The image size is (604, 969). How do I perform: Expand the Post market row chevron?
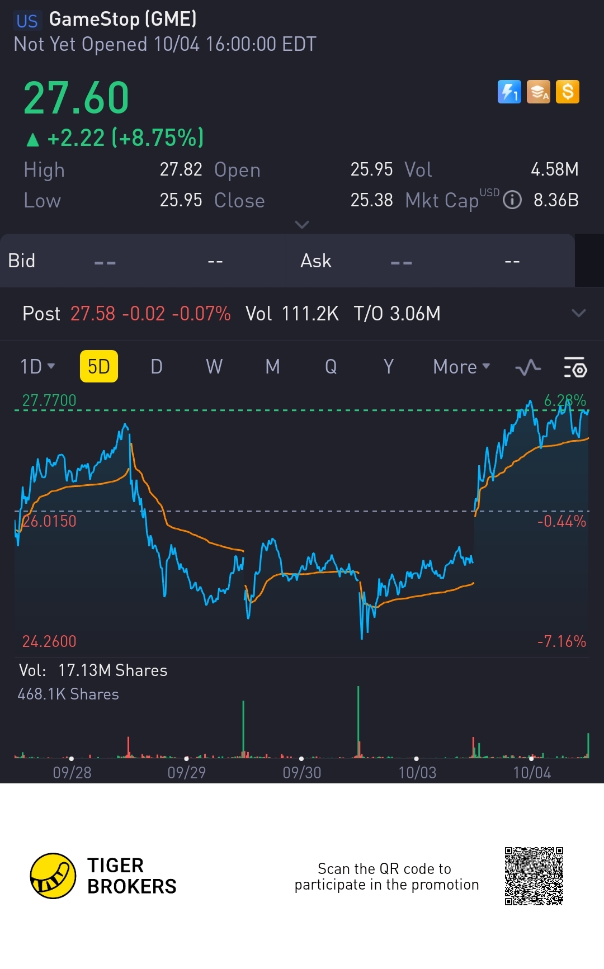click(x=578, y=313)
